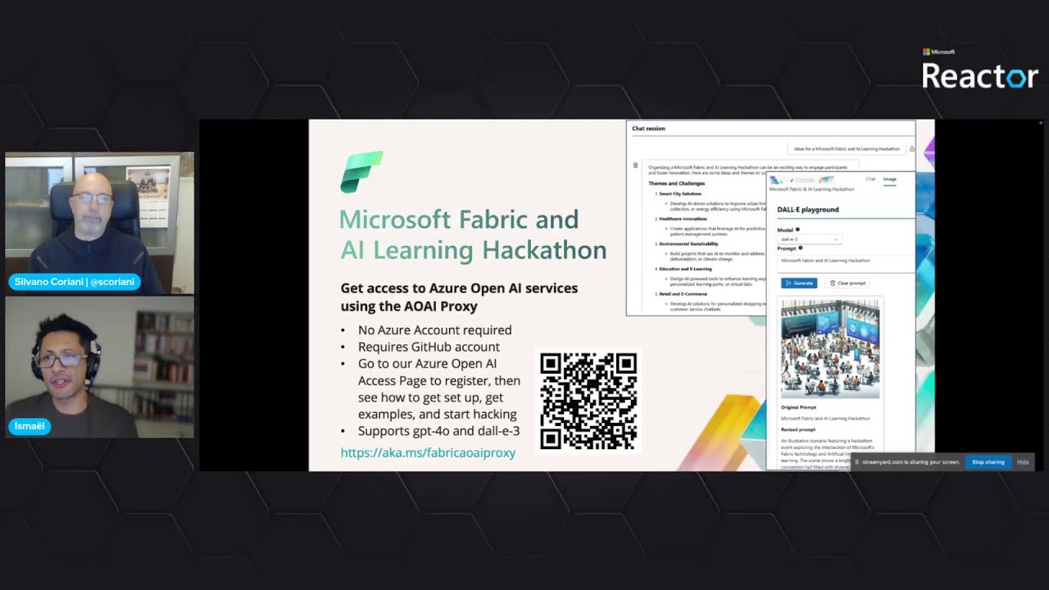The height and width of the screenshot is (590, 1049).
Task: Click the 'Environmental Sustainability' list item
Action: [688, 244]
